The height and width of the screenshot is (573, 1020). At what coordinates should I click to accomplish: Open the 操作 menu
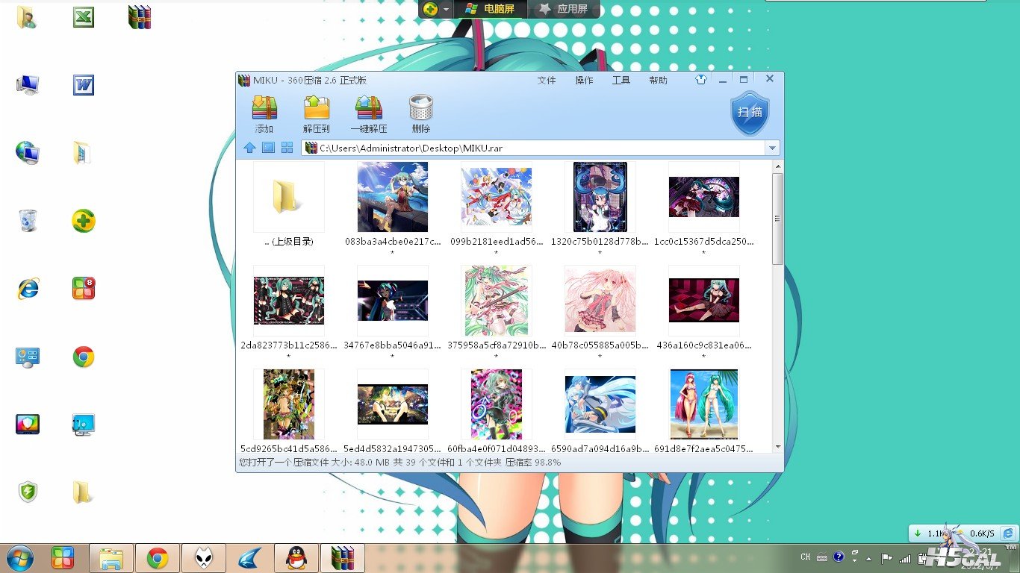[584, 80]
